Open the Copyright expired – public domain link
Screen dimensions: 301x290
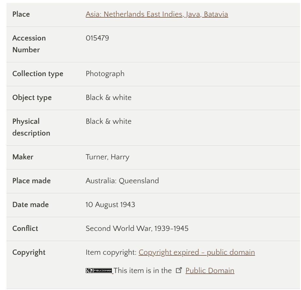(197, 252)
